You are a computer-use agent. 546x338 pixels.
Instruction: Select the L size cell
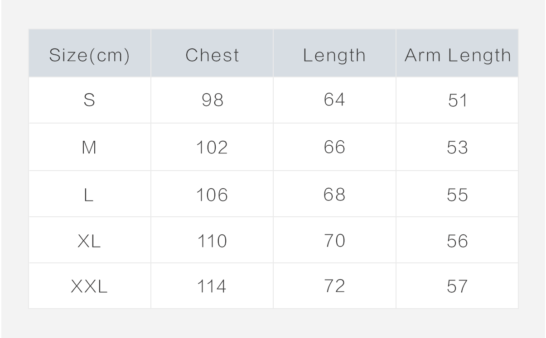click(89, 195)
